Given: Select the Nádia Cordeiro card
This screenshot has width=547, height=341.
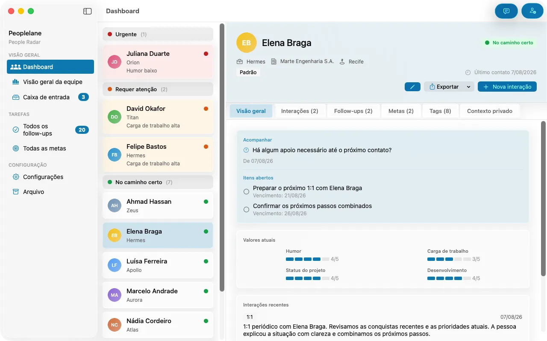Looking at the screenshot, I should point(158,325).
